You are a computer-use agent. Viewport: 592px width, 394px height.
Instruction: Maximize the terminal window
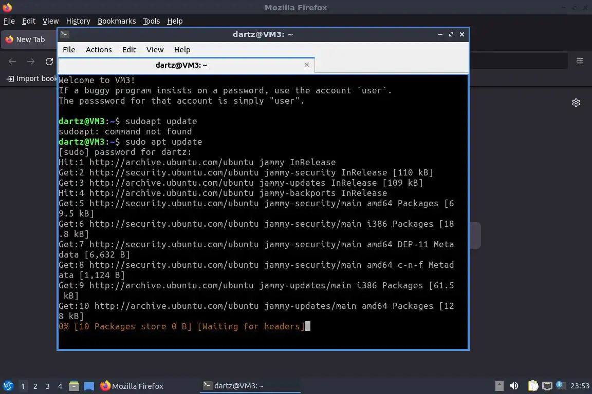(x=451, y=34)
